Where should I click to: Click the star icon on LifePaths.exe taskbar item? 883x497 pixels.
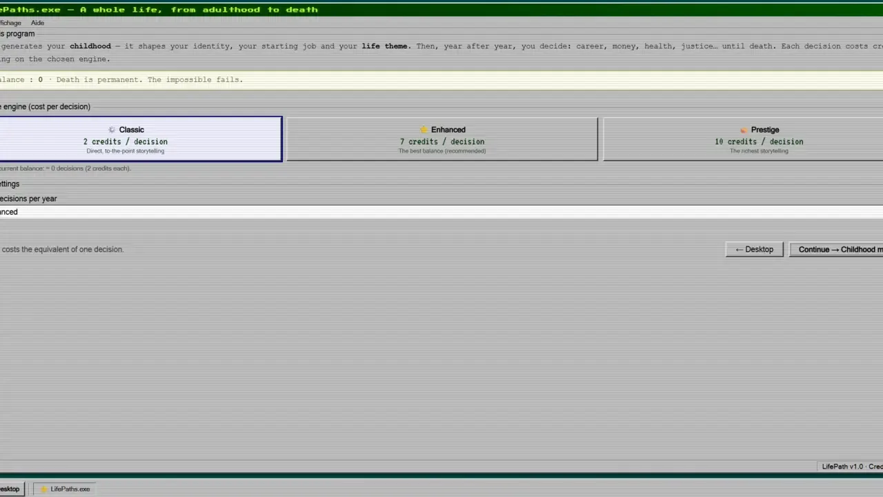[44, 489]
